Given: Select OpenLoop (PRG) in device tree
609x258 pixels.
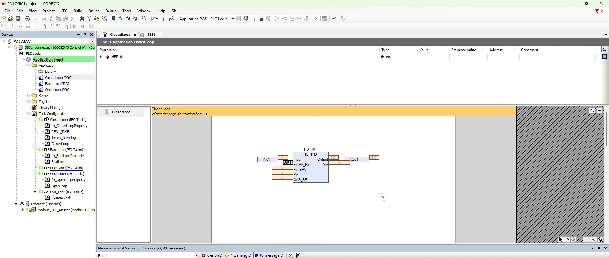Looking at the screenshot, I should click(x=58, y=90).
